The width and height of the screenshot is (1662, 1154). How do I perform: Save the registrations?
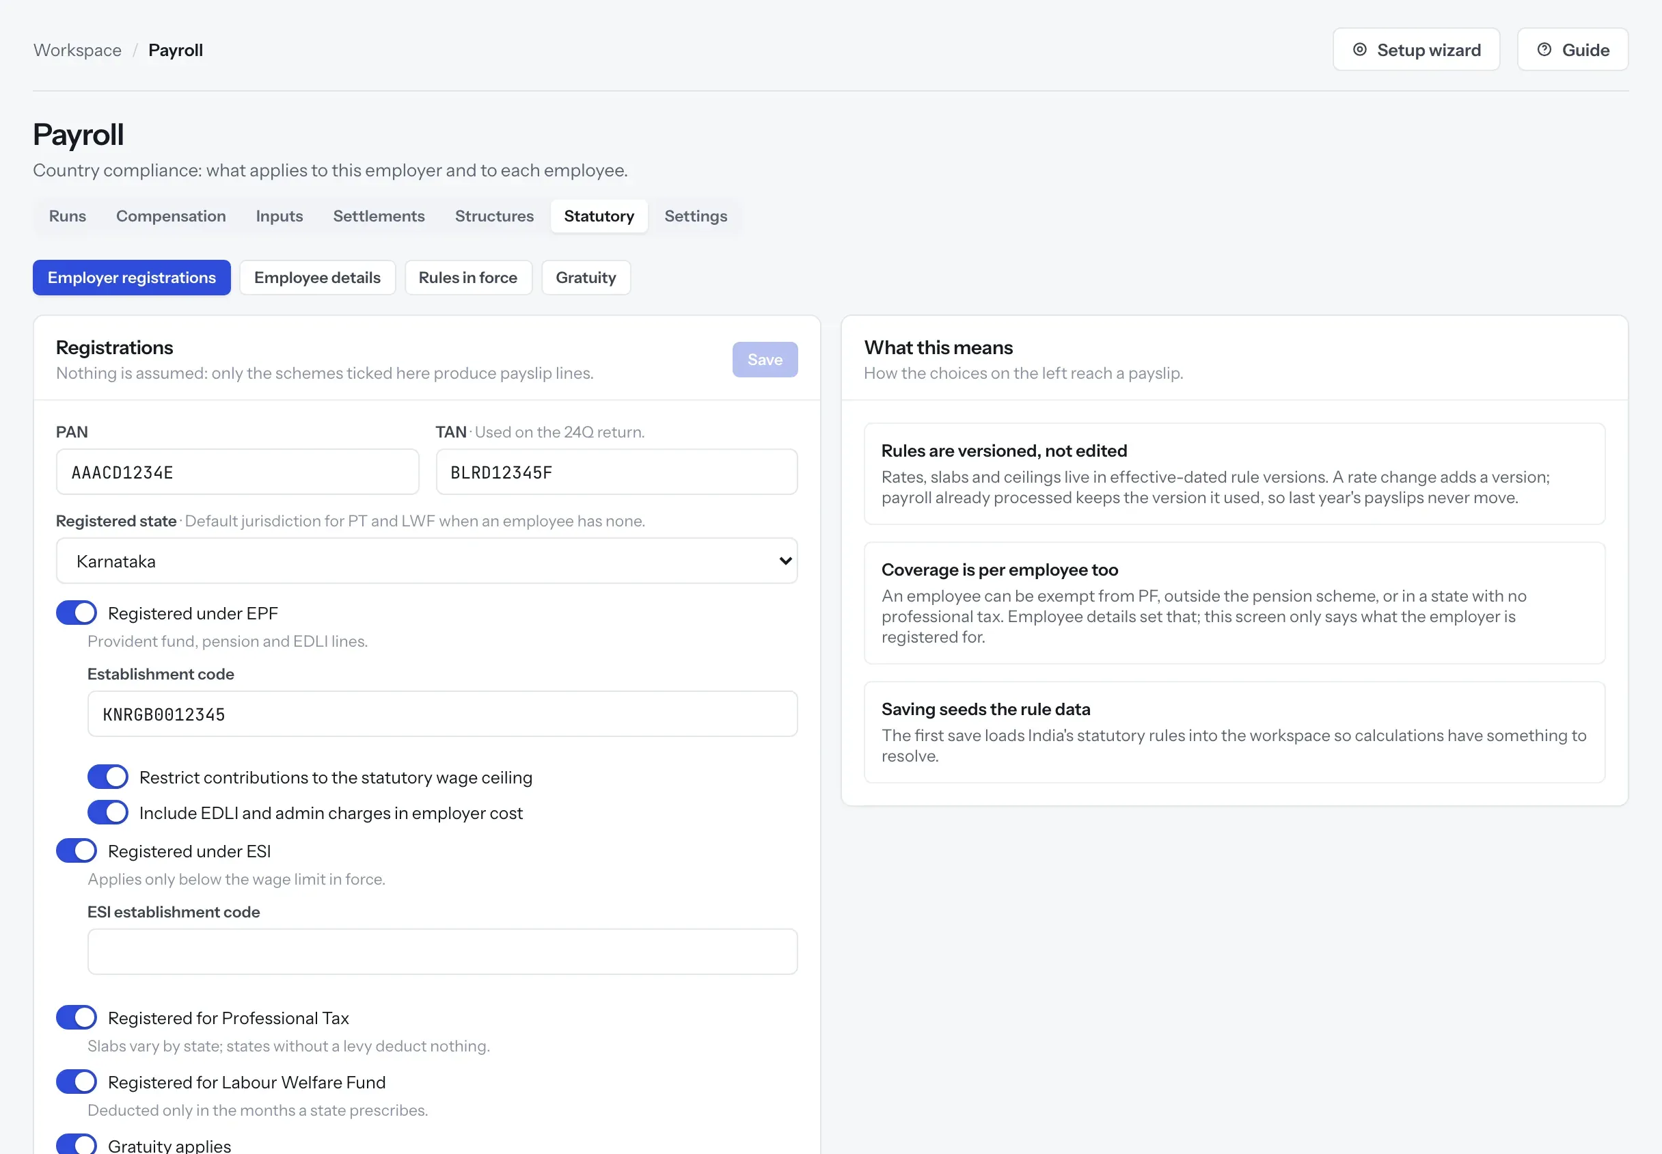pos(765,360)
